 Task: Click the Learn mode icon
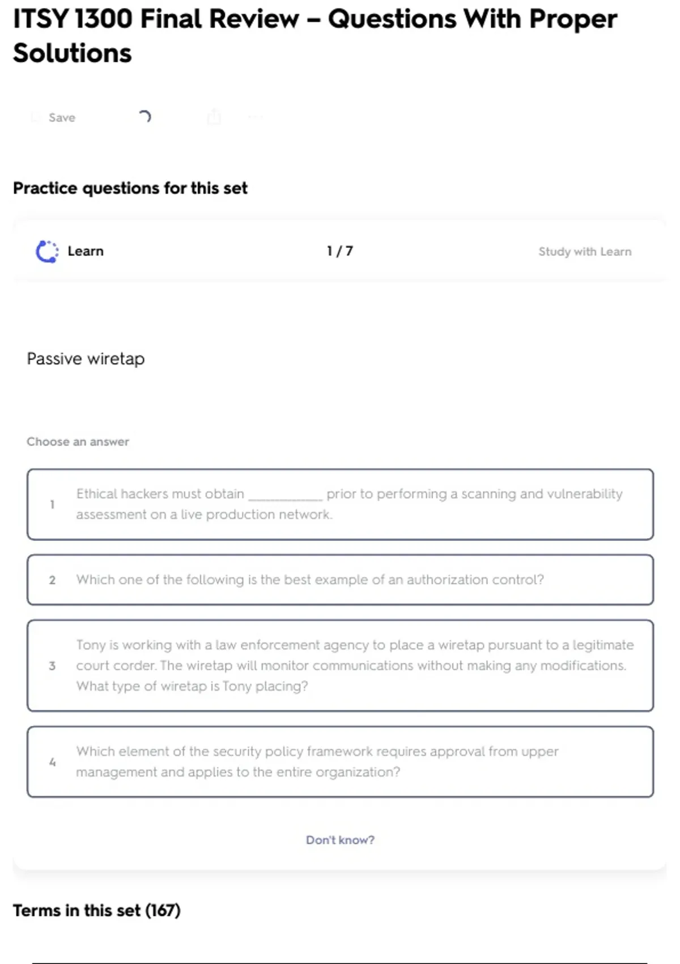47,251
